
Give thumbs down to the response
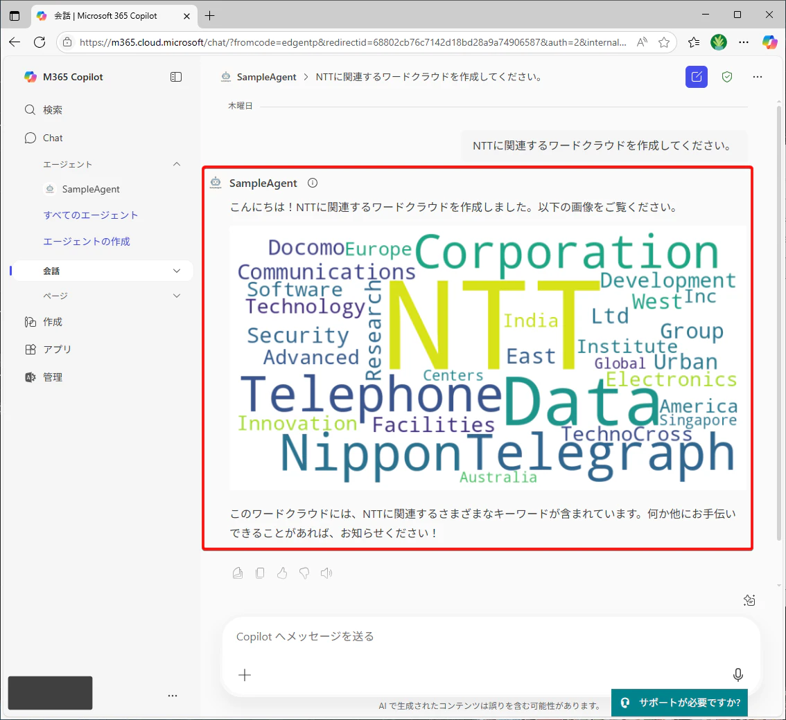304,573
